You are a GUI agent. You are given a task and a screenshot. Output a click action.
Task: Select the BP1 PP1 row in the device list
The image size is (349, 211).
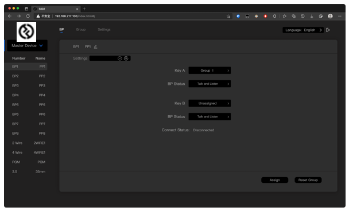point(26,67)
